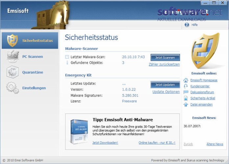Click the blue question mark help icon
Viewport: 229px width, 164px height.
click(187, 25)
